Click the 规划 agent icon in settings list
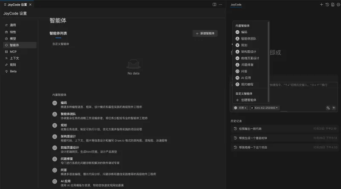This screenshot has width=341, height=189. tap(55, 125)
